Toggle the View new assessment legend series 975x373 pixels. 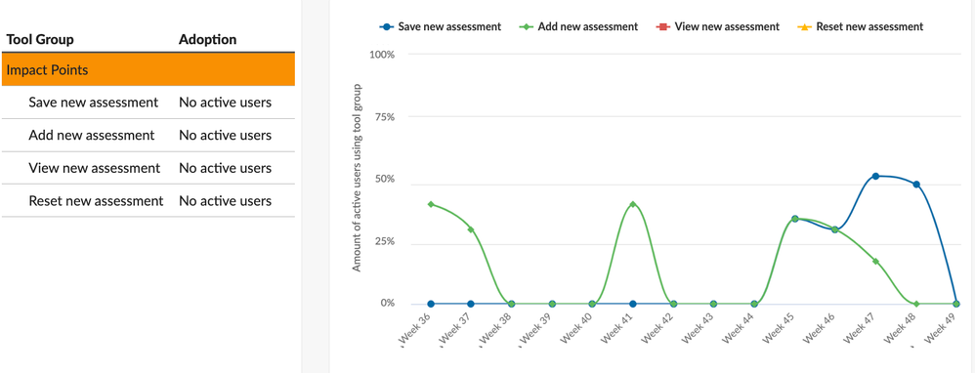717,26
